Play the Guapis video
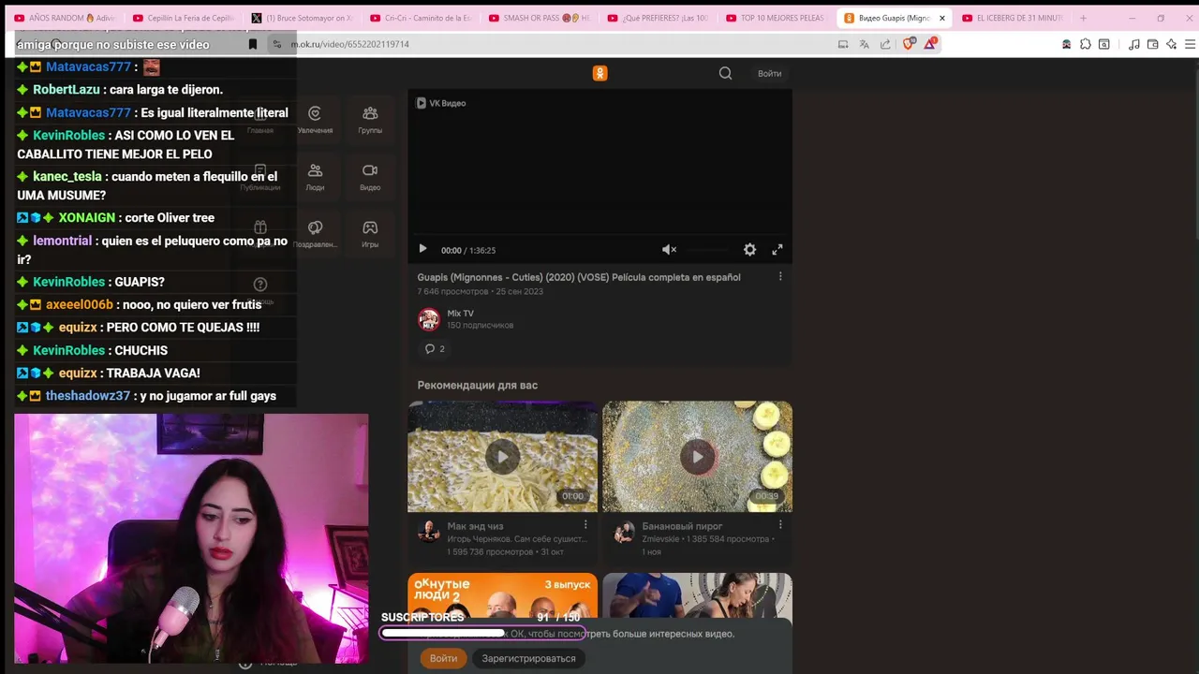 [x=422, y=249]
